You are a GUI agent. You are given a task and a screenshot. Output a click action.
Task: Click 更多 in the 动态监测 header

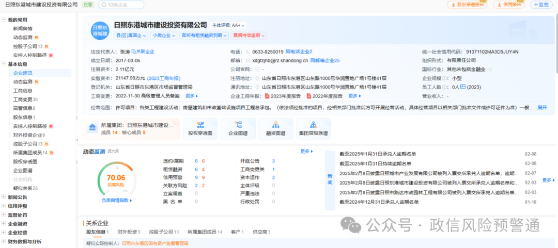coord(307,152)
